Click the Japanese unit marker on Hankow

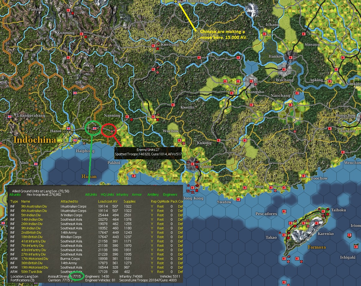point(291,57)
